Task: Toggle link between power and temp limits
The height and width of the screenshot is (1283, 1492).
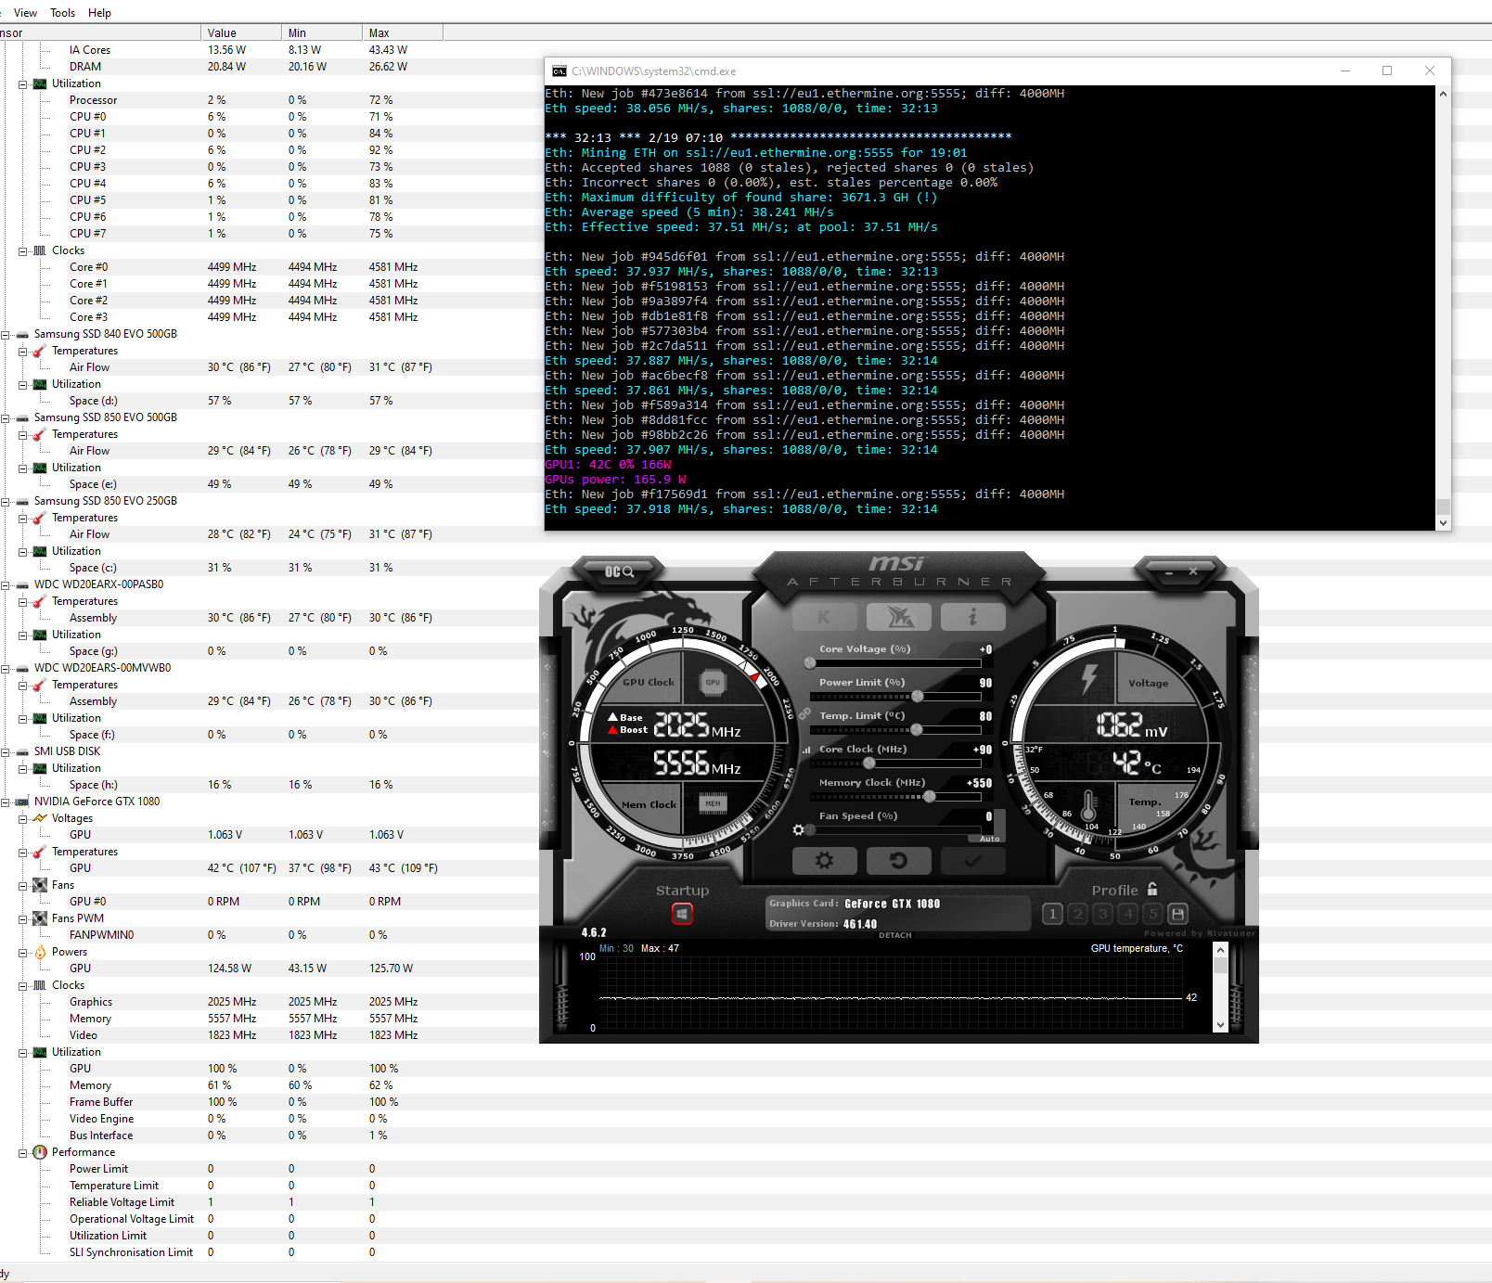Action: 804,713
